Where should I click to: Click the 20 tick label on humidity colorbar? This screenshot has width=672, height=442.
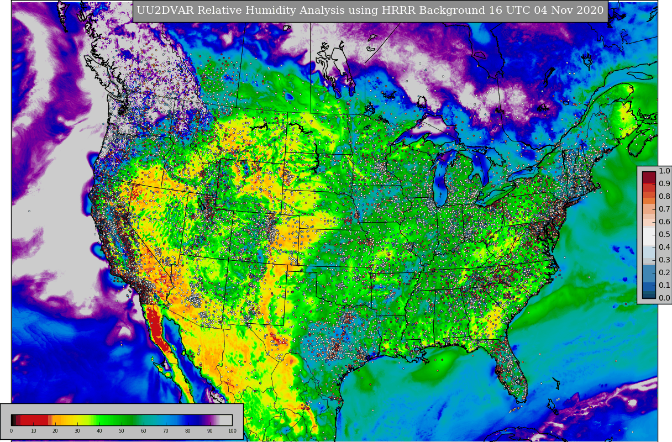(55, 431)
